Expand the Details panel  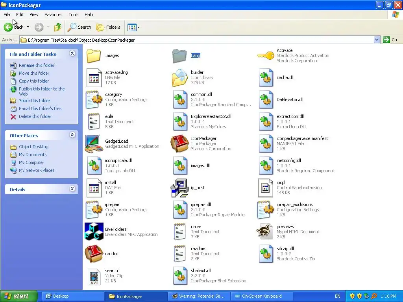pos(72,189)
